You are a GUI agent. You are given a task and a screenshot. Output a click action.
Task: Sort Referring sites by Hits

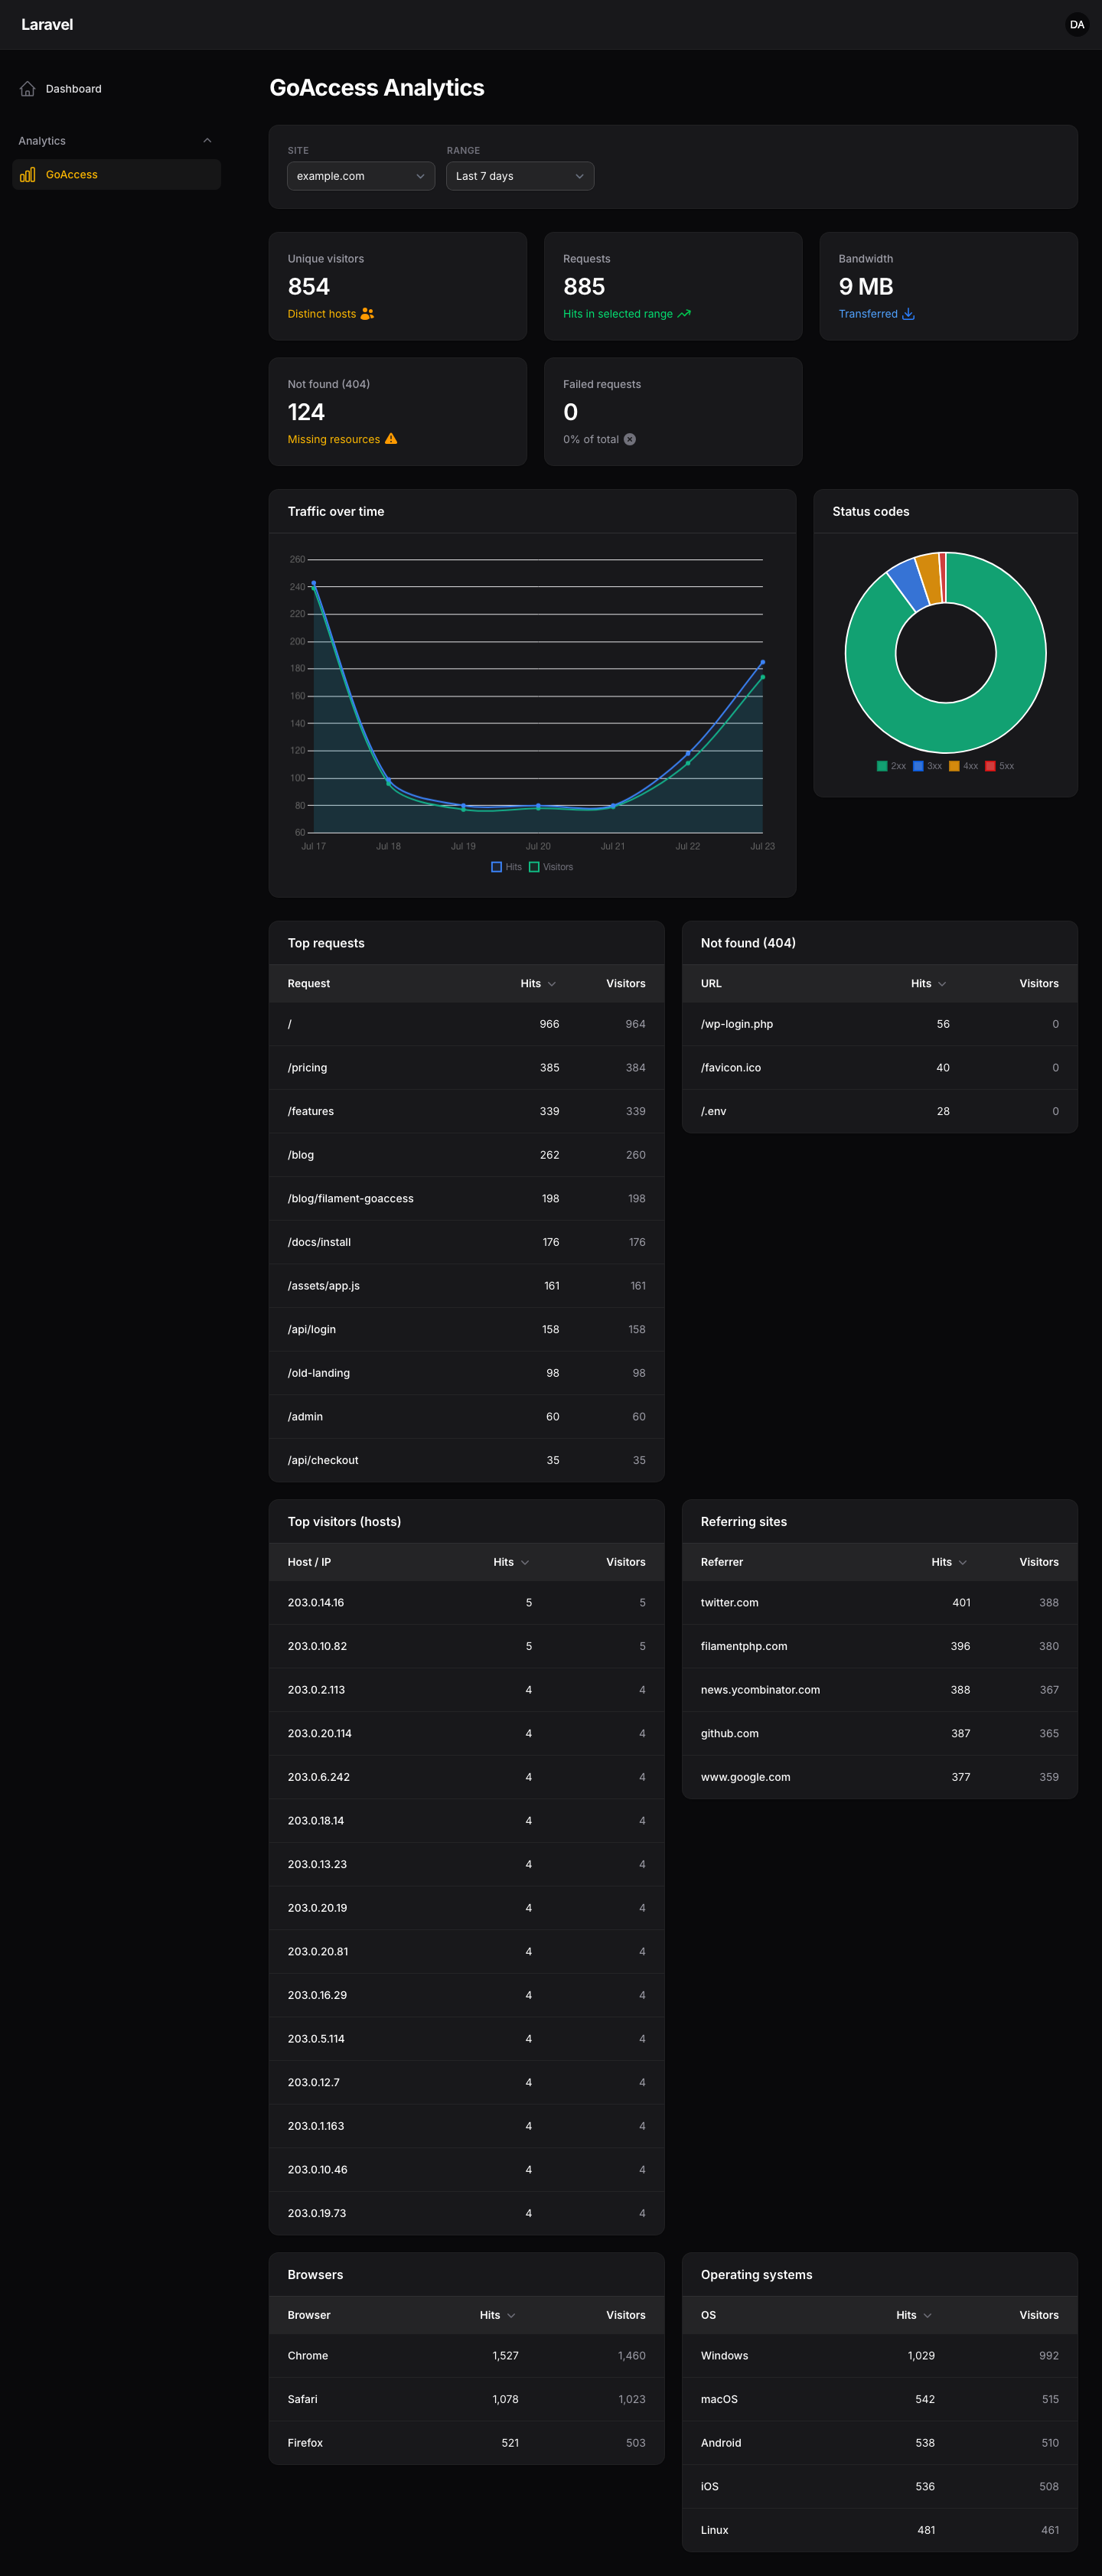coord(949,1562)
